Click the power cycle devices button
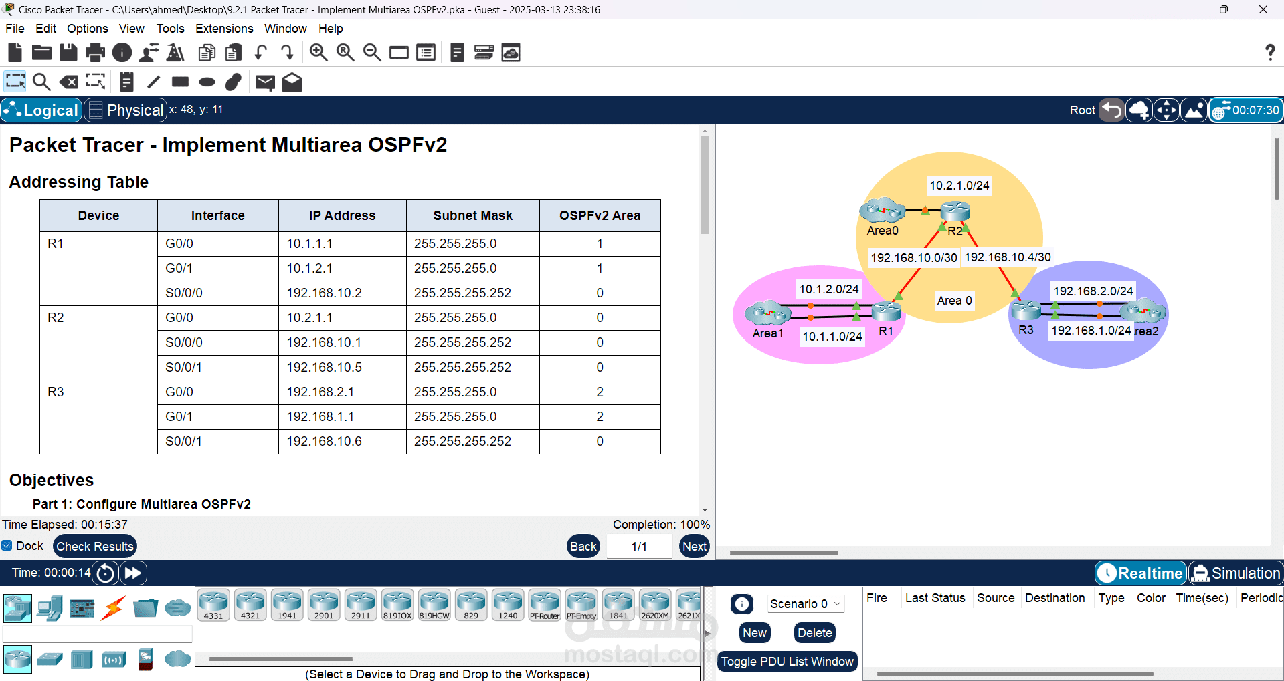The width and height of the screenshot is (1284, 681). (x=106, y=573)
